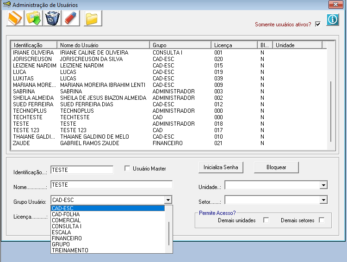Select the THAIANE GALDINO DE MELO row
Image resolution: width=347 pixels, height=262 pixels.
(x=169, y=137)
